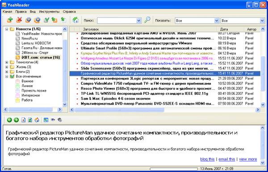Open the 'Compro VideoMate T750' article row
This screenshot has width=268, height=172.
(165, 84)
